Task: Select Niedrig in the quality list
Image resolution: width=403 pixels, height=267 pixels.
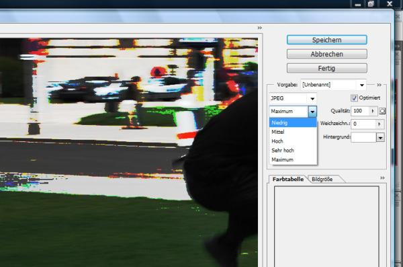Action: 293,122
